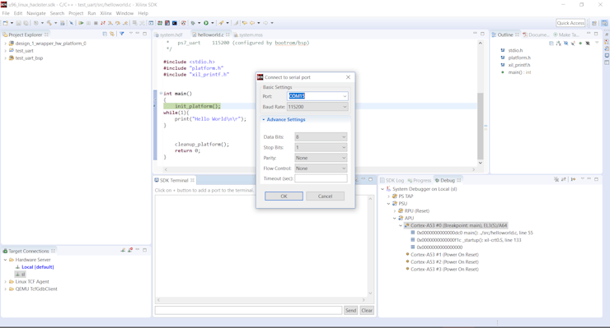The image size is (610, 328).
Task: Click the Back navigation arrow icon
Action: point(252,23)
